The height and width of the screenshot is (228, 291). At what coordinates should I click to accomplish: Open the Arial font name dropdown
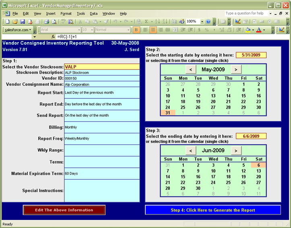tap(79, 30)
